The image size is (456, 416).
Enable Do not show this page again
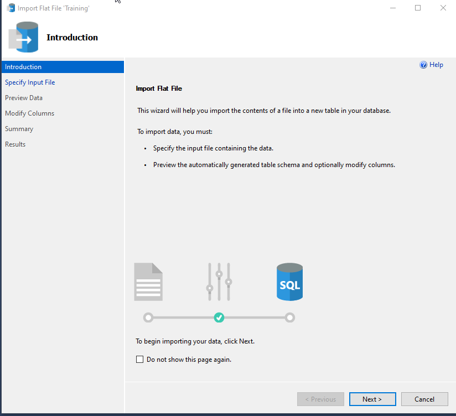coord(139,360)
